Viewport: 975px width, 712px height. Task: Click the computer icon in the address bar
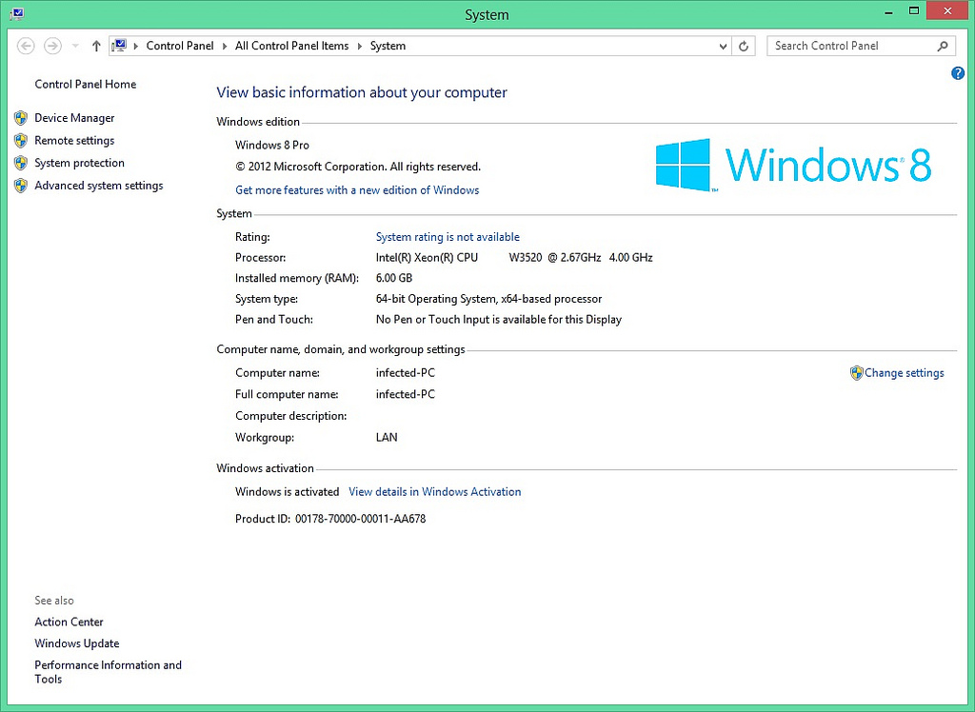click(119, 46)
